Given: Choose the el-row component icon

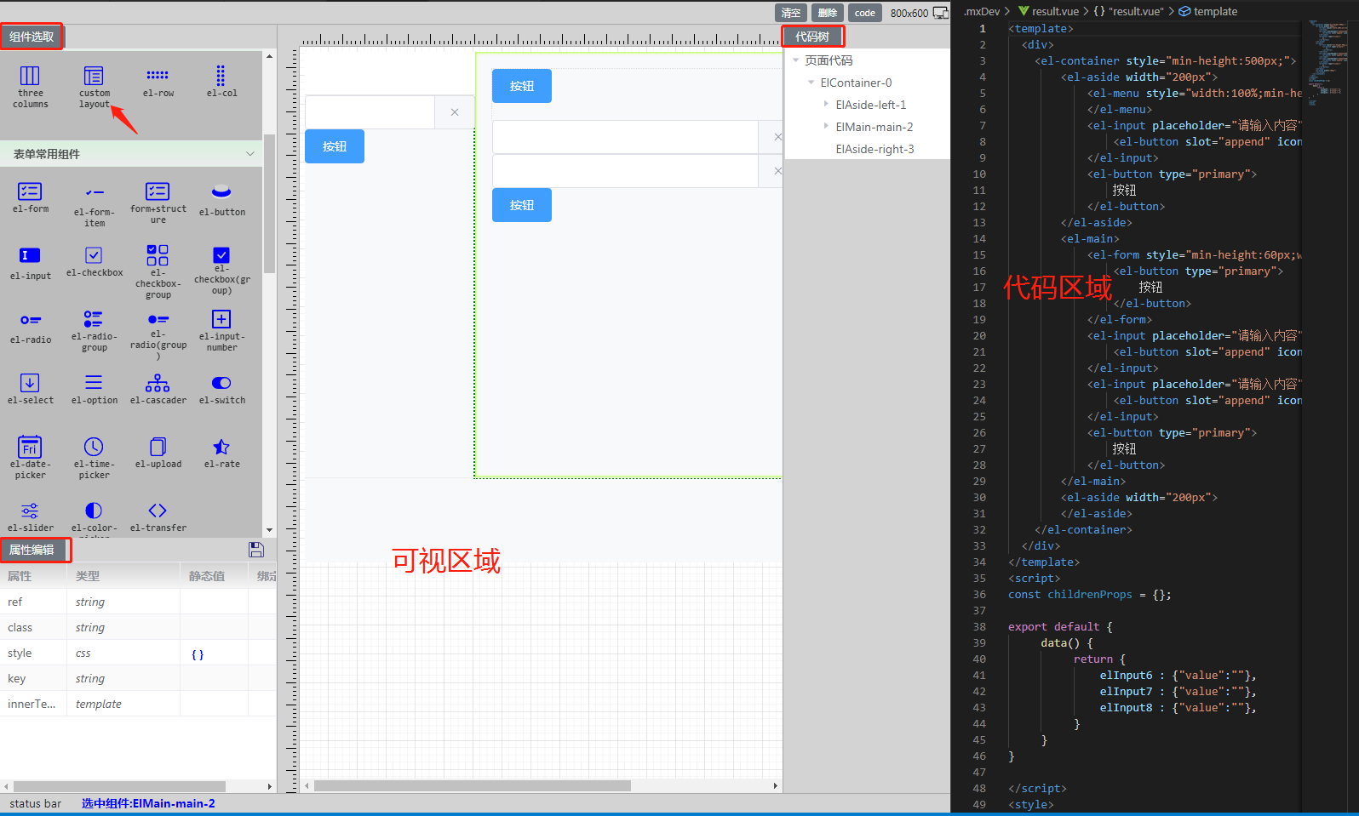Looking at the screenshot, I should point(158,82).
